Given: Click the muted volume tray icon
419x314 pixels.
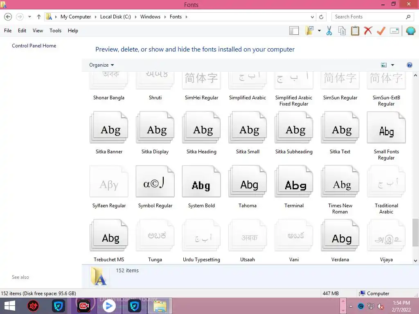Looking at the screenshot, I should 380,306.
